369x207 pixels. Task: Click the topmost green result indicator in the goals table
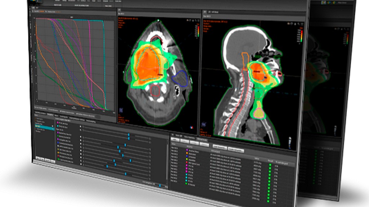[x=270, y=165]
